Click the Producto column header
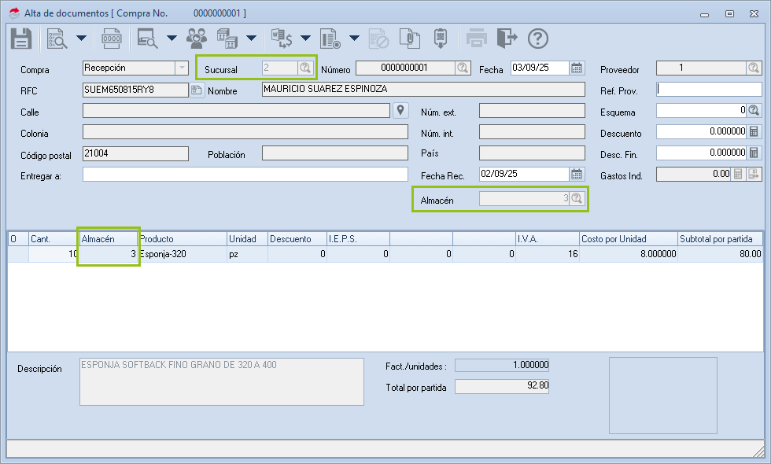The height and width of the screenshot is (464, 771). (x=182, y=238)
